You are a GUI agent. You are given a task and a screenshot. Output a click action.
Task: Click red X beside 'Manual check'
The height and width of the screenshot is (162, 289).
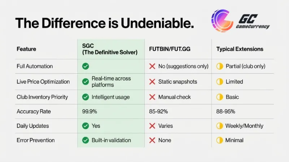point(152,97)
